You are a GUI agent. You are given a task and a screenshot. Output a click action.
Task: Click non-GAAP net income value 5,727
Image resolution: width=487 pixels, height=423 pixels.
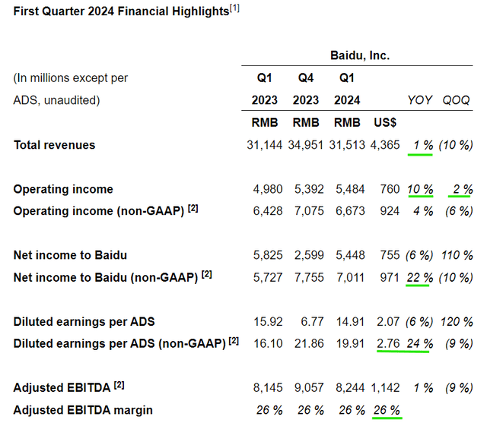(x=268, y=278)
